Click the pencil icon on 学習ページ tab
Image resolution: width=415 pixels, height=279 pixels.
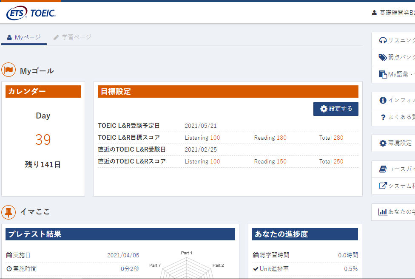point(56,37)
